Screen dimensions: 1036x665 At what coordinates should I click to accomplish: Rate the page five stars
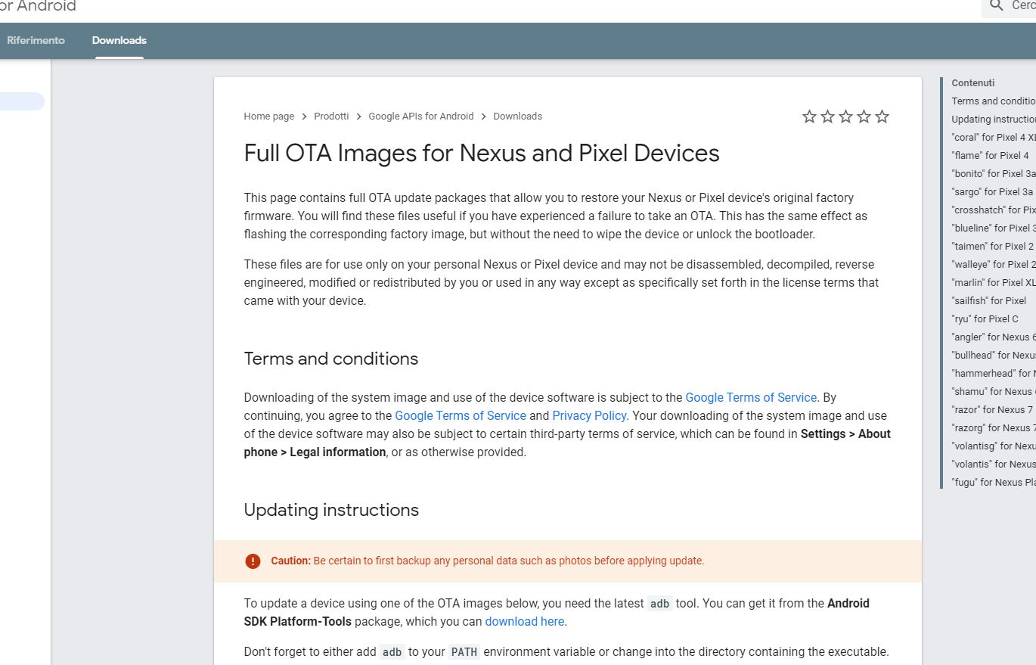[882, 117]
